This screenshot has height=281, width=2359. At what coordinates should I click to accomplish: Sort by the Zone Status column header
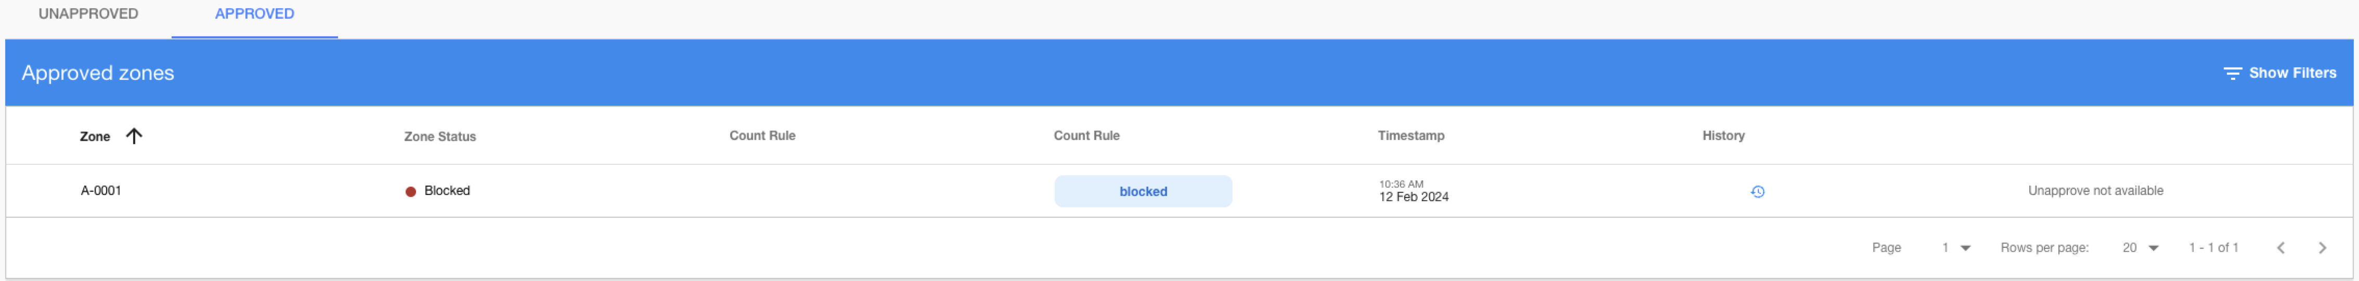point(439,137)
